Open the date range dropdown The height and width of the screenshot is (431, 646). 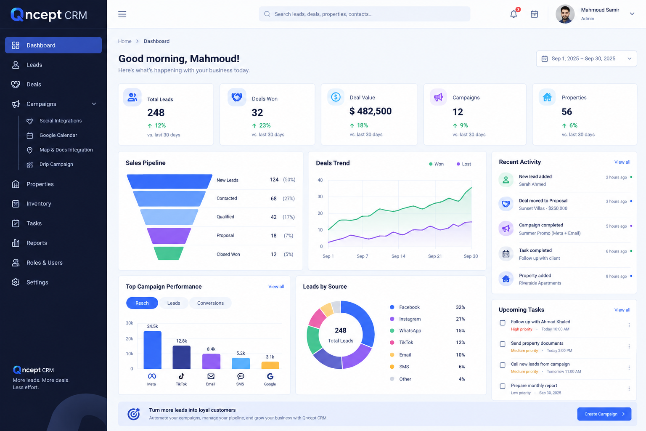pos(586,59)
